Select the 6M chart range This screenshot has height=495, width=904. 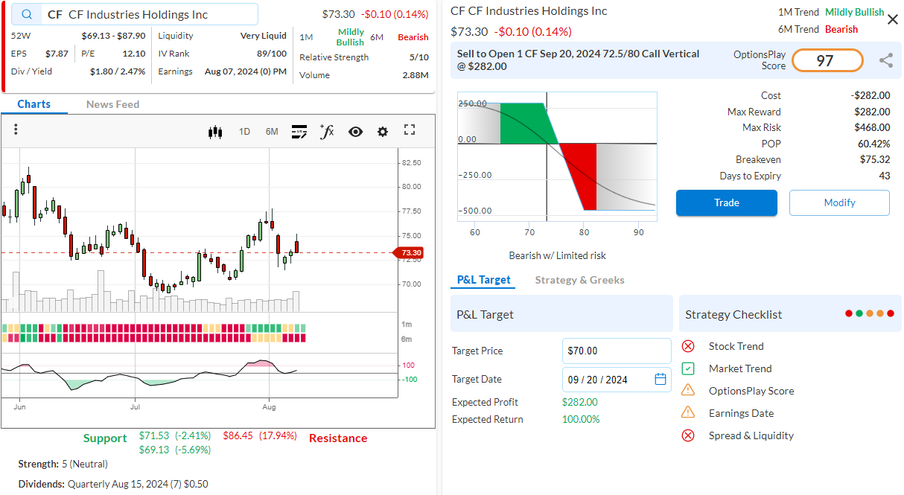[272, 132]
